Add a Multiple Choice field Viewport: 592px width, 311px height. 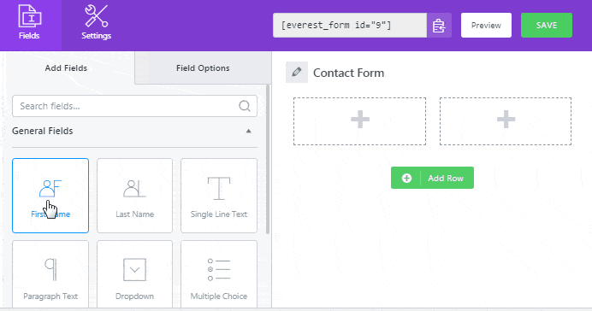tap(219, 275)
